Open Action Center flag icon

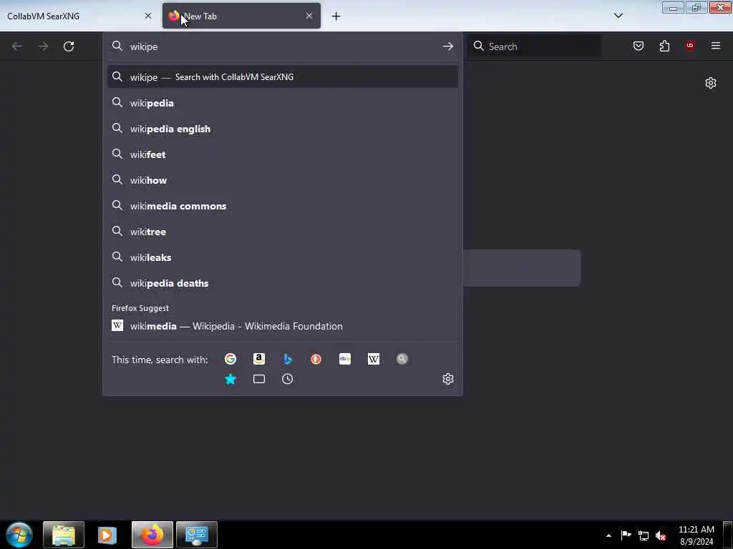(x=626, y=535)
